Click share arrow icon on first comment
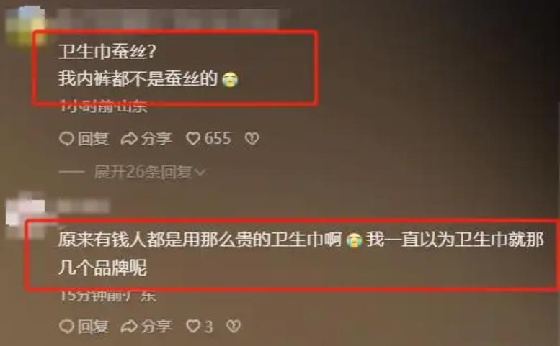Screen dimensions: 560x346 point(129,139)
